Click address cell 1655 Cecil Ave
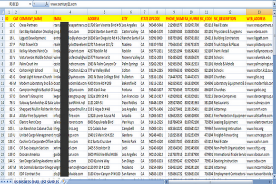276x184 pixels. (x=104, y=90)
